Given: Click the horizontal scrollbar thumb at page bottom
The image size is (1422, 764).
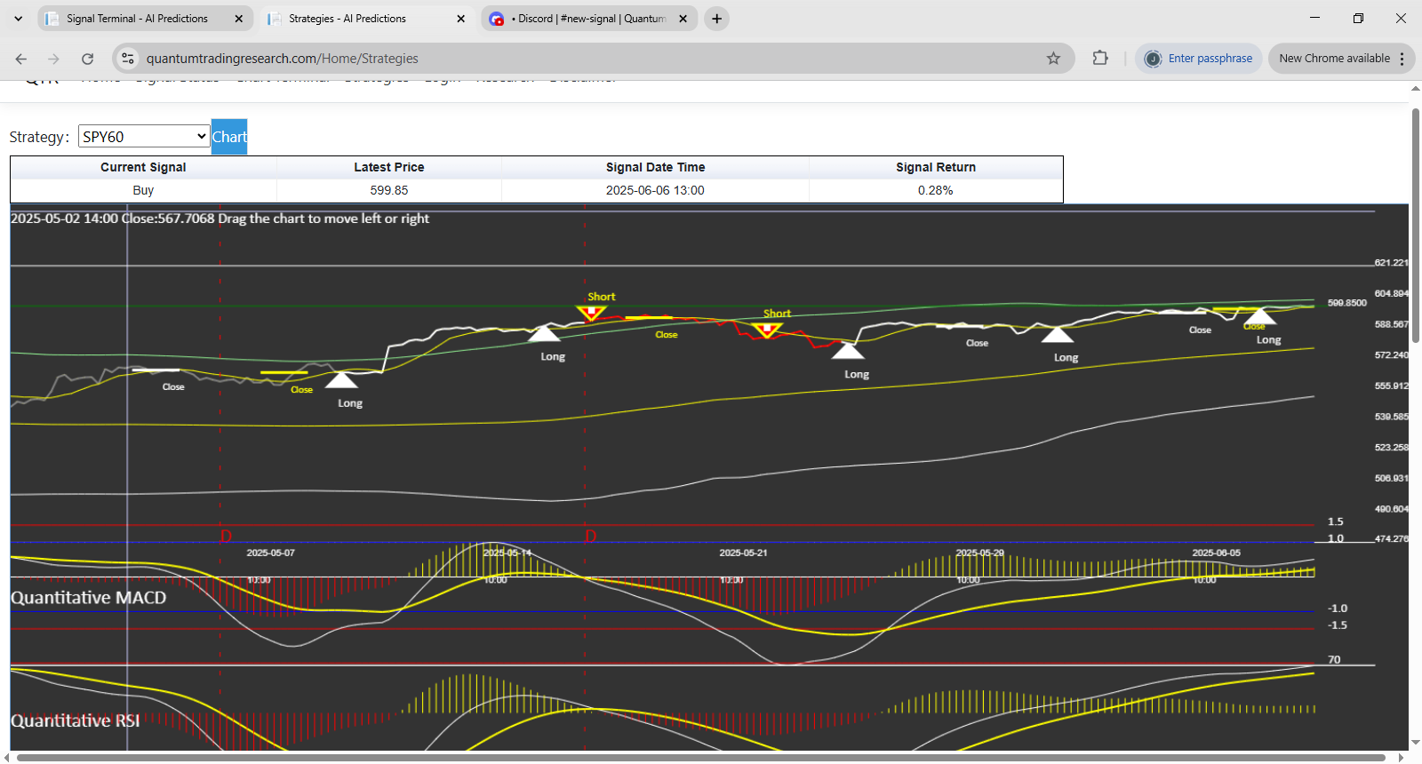Looking at the screenshot, I should (x=701, y=758).
